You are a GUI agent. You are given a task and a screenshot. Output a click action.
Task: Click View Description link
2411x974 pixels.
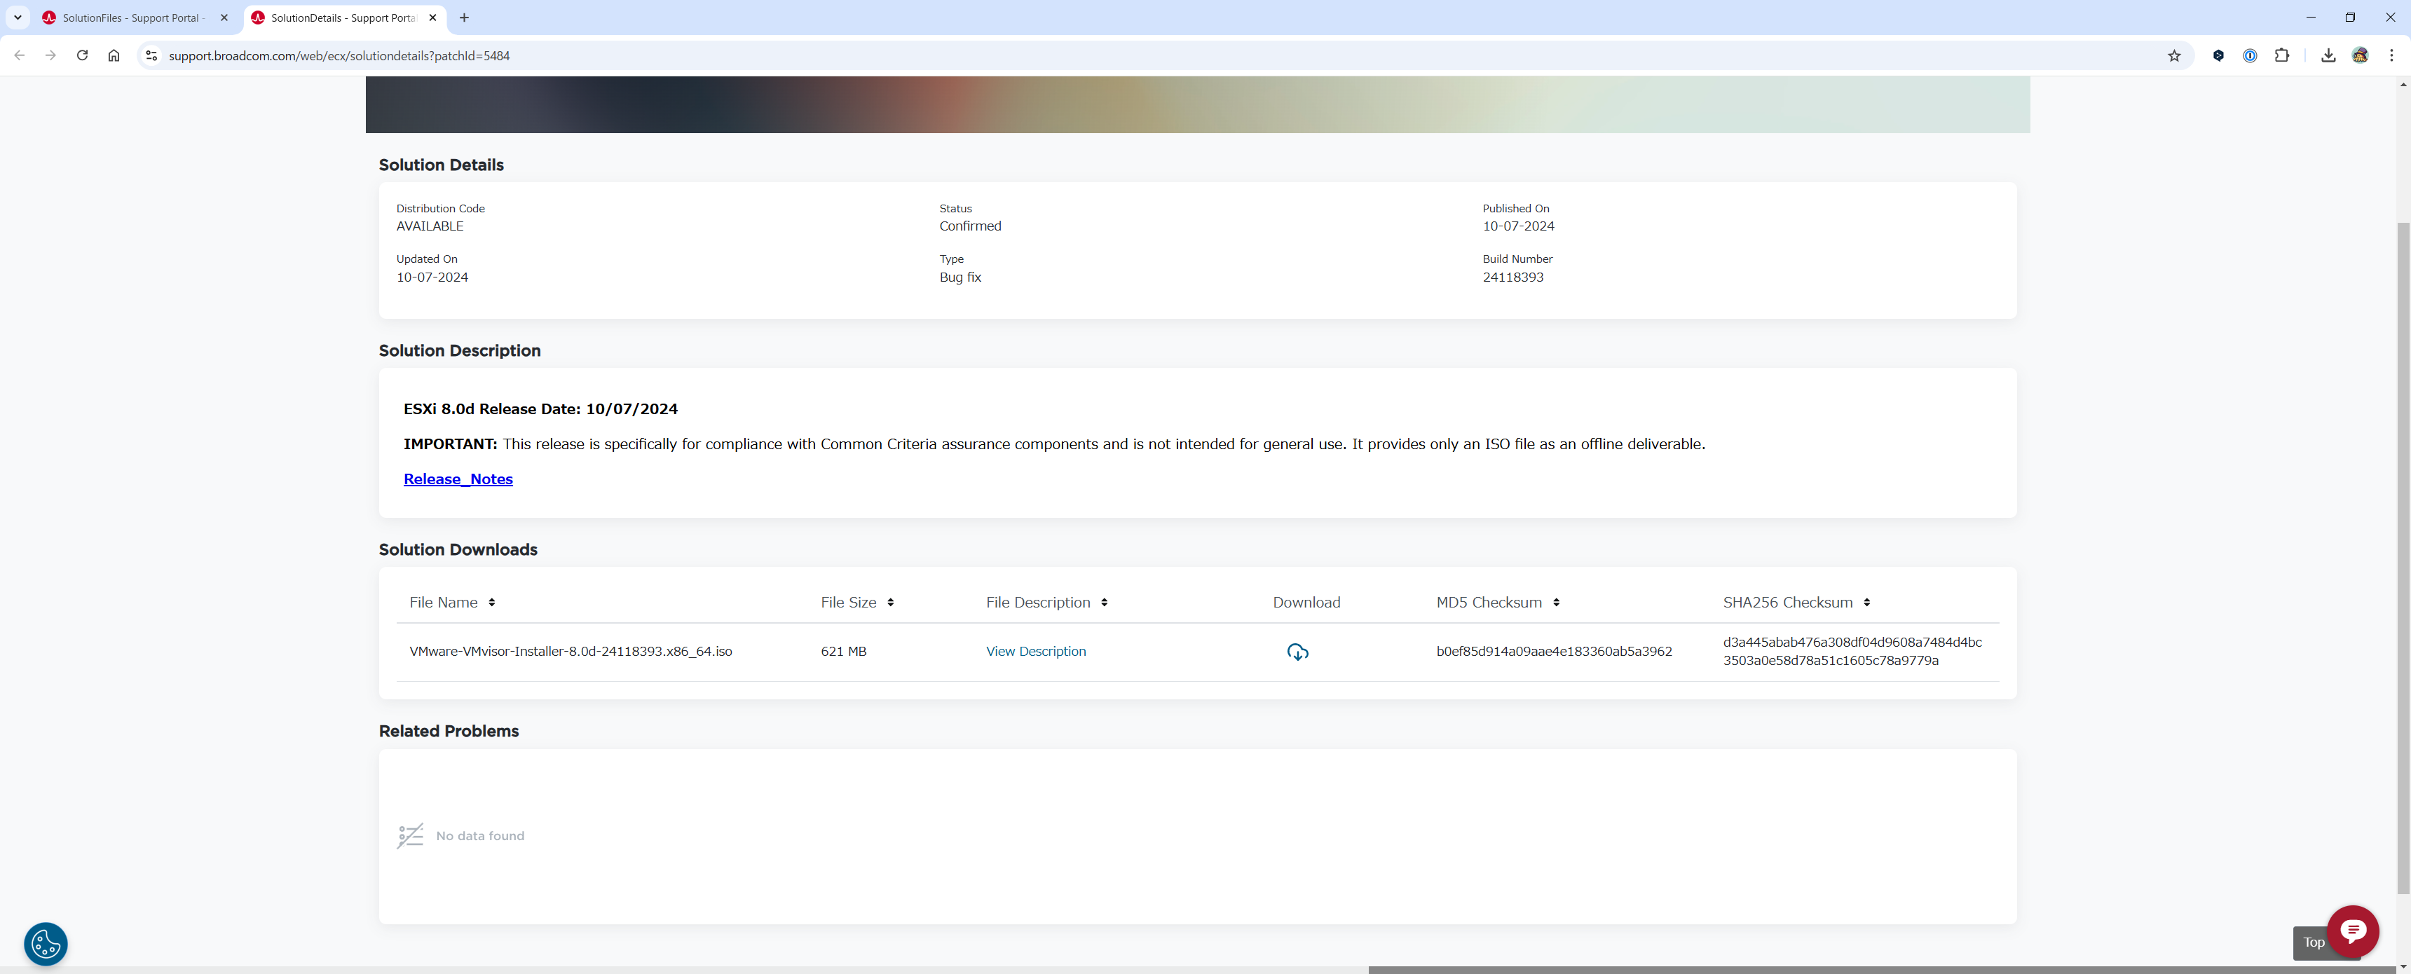pos(1035,651)
